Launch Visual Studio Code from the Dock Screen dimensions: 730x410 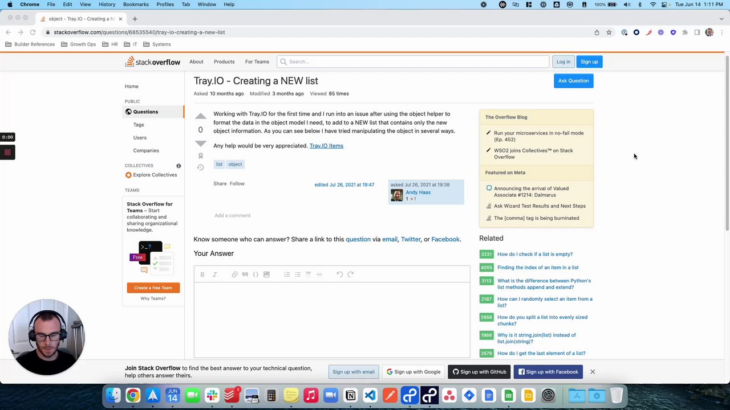click(370, 395)
